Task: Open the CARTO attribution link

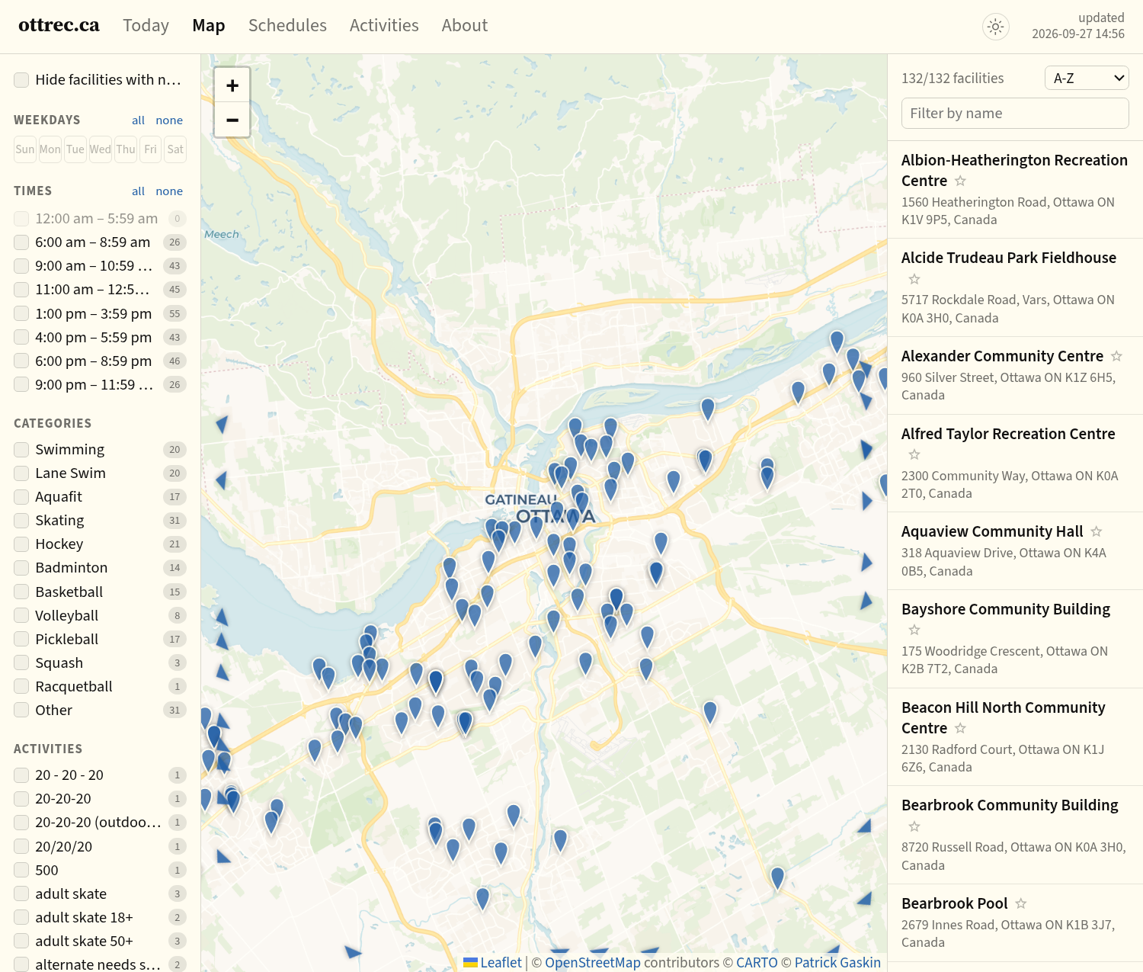Action: click(757, 963)
